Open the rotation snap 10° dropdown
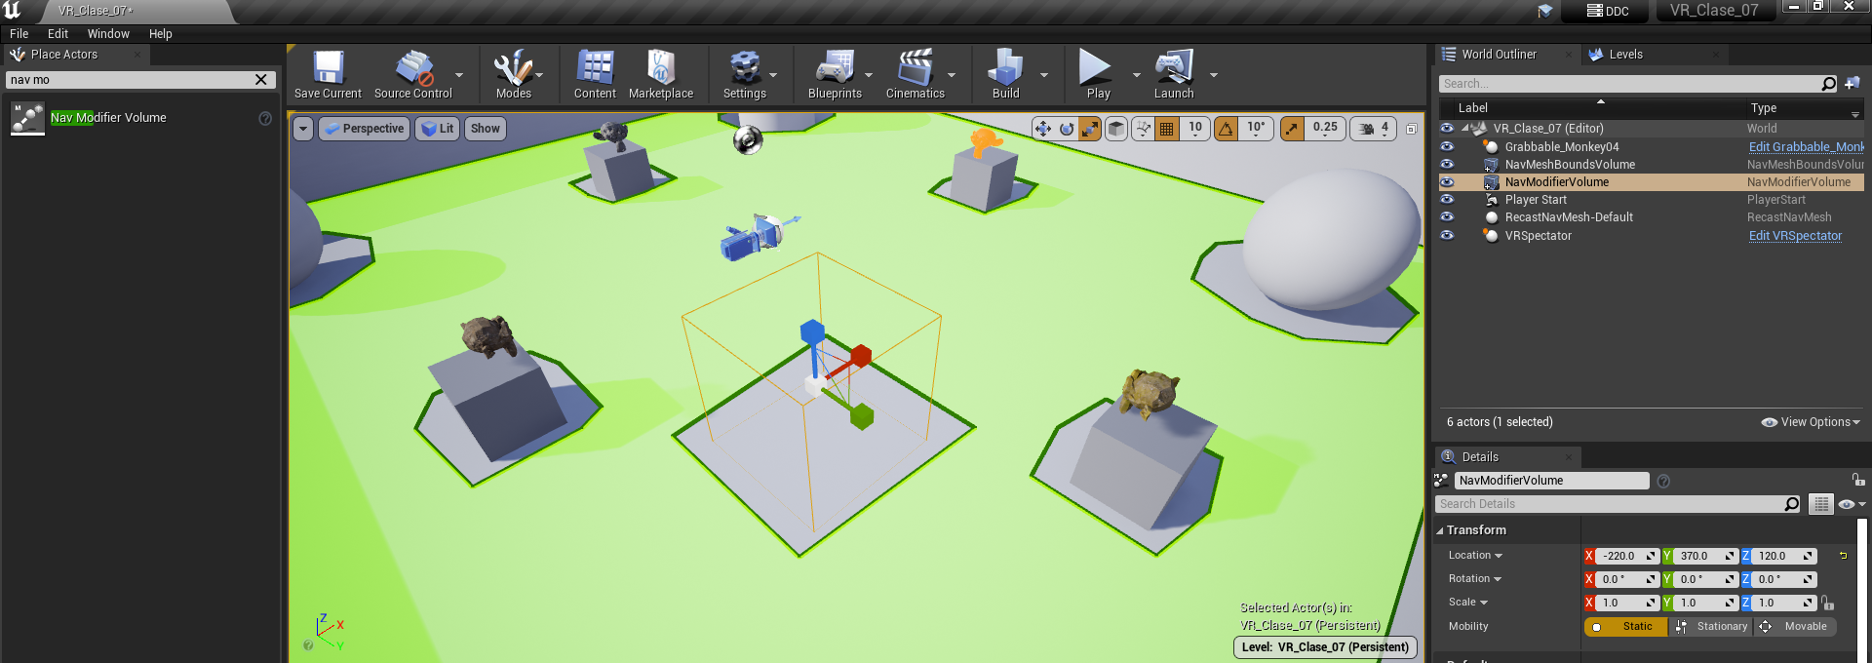The width and height of the screenshot is (1872, 663). [x=1256, y=129]
